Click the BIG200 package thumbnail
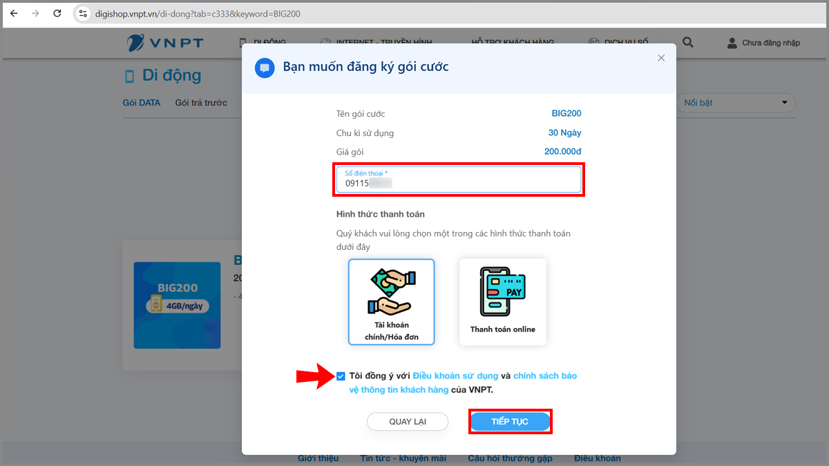The height and width of the screenshot is (466, 829). pyautogui.click(x=177, y=305)
